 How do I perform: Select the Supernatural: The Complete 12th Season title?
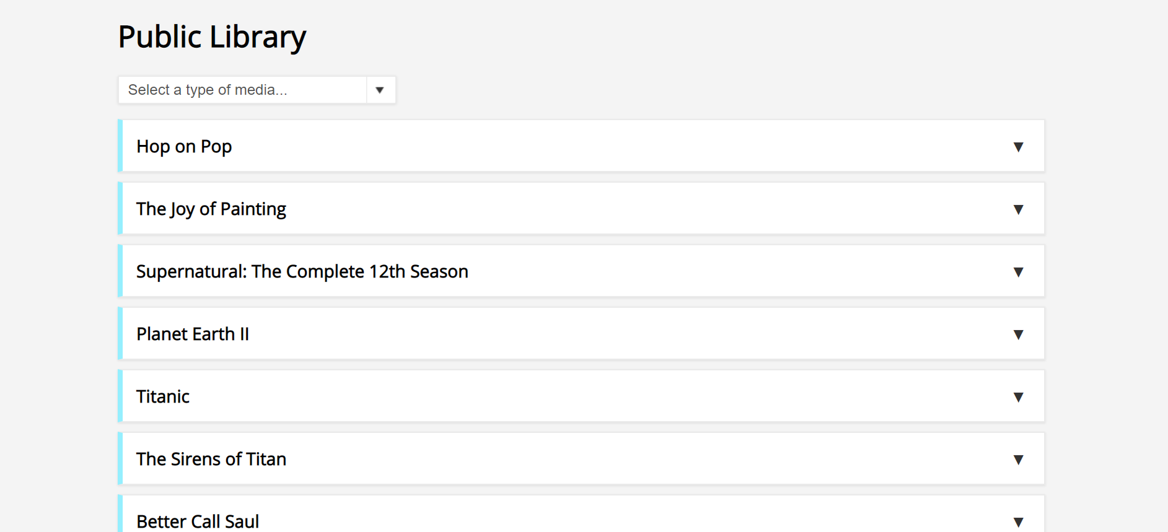coord(302,272)
